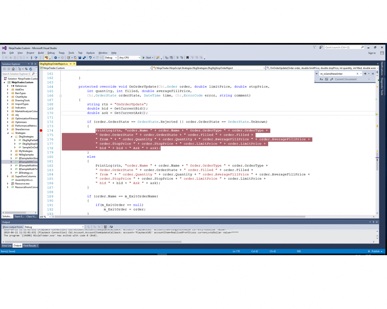Clear the find search text
The height and width of the screenshot is (309, 387).
click(x=357, y=74)
